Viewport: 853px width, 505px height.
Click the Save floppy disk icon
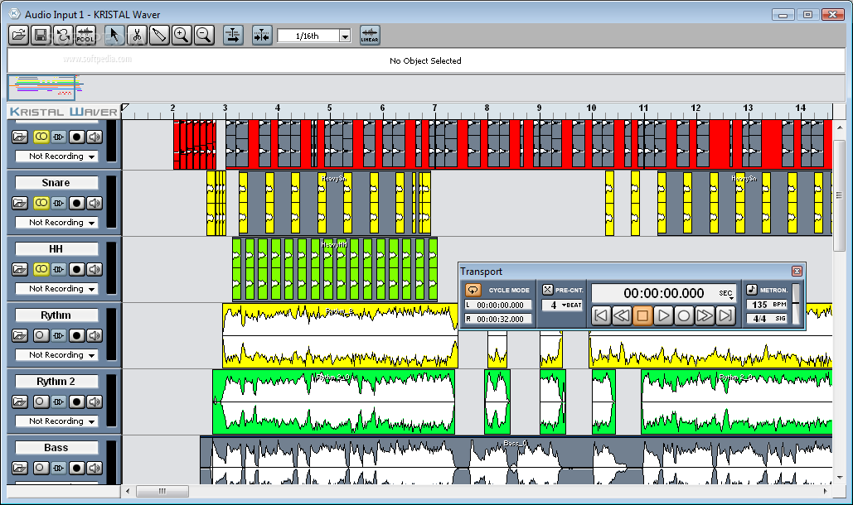(41, 36)
